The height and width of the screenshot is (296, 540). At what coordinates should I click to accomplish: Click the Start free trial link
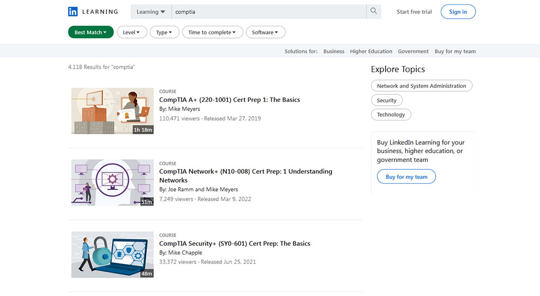(414, 11)
